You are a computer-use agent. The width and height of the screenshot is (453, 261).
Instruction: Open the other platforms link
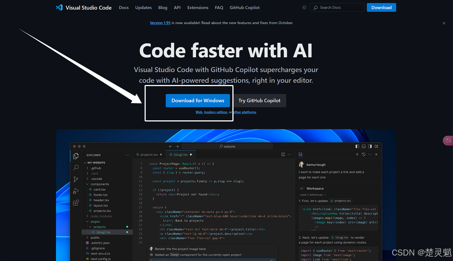click(x=245, y=112)
